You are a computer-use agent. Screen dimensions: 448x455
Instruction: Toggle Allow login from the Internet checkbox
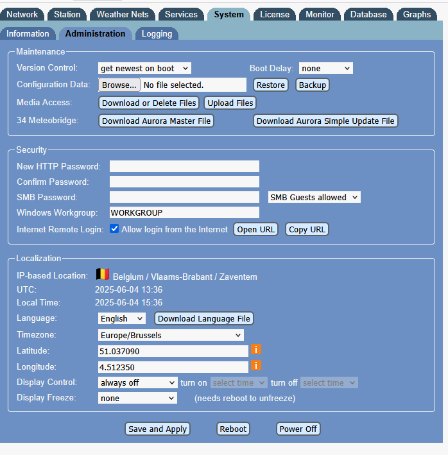[x=114, y=229]
